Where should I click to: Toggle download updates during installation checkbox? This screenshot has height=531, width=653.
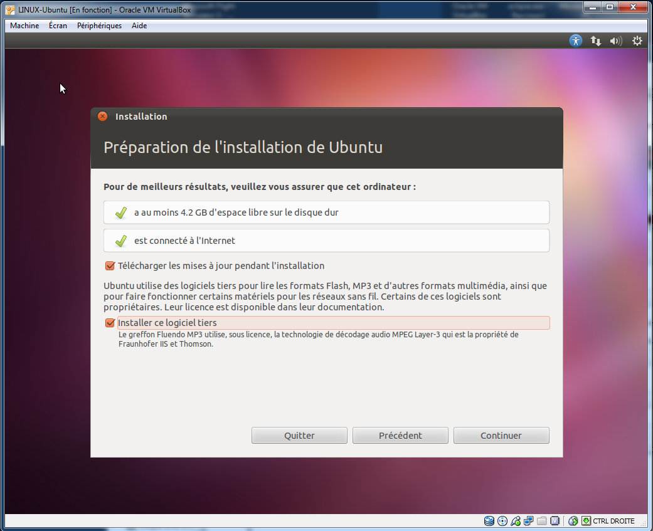tap(110, 266)
